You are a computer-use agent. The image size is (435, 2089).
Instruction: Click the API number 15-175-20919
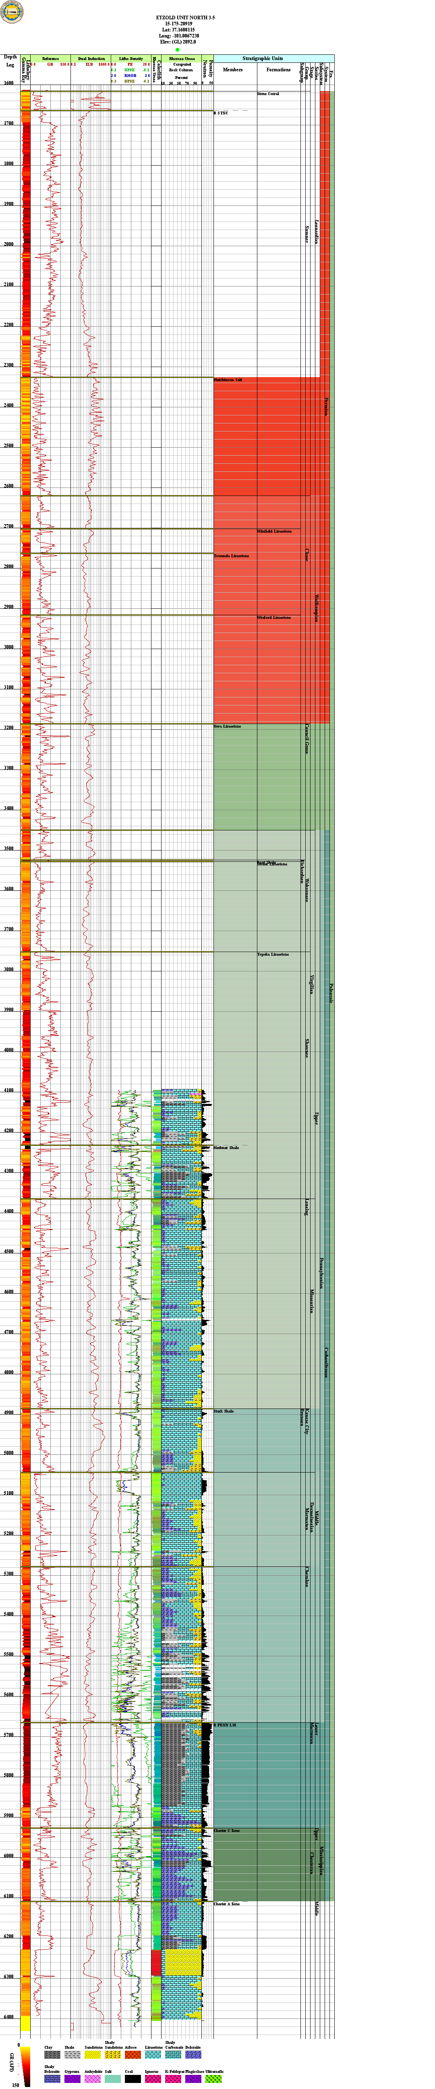[x=177, y=23]
